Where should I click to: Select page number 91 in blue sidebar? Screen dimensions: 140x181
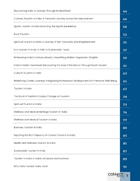[125, 167]
